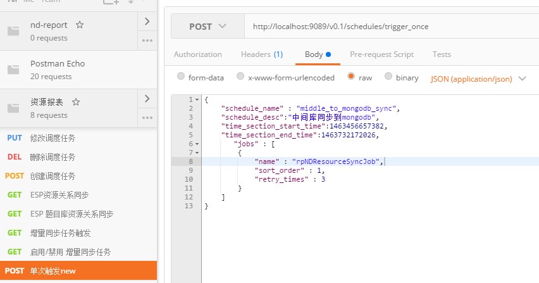Click the request URL input field
Viewport: 539px width, 283px height.
pos(392,27)
